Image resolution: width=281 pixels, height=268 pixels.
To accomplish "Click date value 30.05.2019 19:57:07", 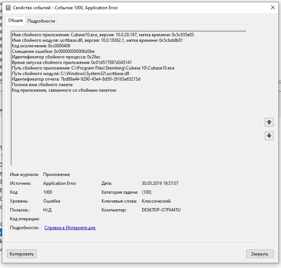I will [x=160, y=183].
